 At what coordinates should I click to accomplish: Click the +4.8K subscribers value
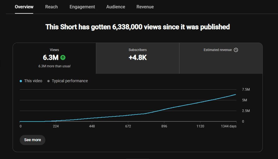coord(138,58)
